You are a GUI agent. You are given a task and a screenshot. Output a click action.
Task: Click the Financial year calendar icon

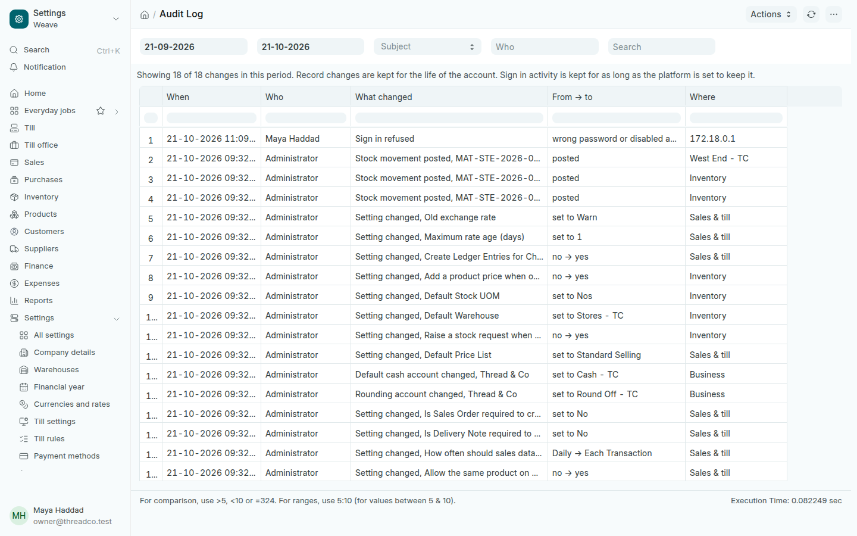point(24,387)
